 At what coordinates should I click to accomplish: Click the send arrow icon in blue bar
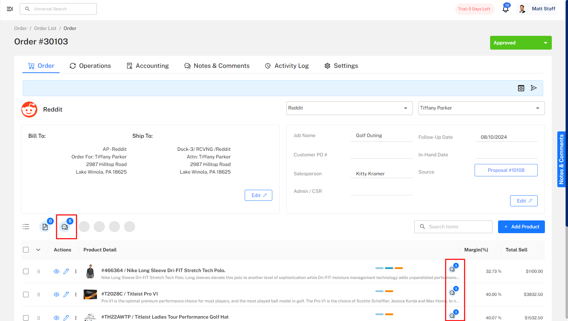point(534,88)
